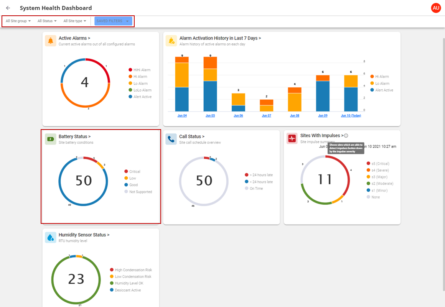Open the Battery Status details heading
Screen dimensions: 445x307
pos(74,136)
